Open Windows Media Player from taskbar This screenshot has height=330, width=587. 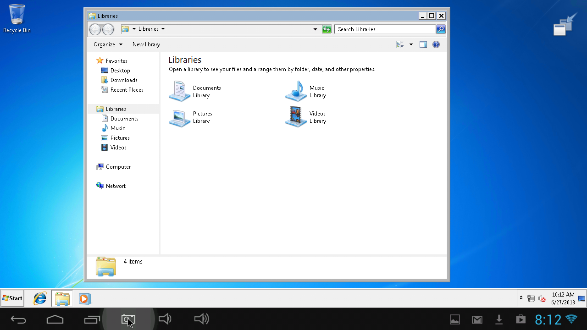[x=84, y=298]
